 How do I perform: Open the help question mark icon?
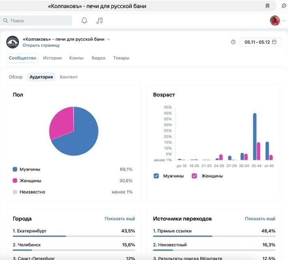pos(233,42)
